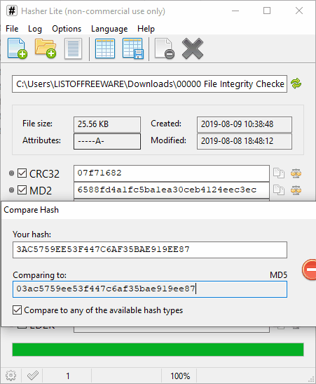This screenshot has width=316, height=384.
Task: Open the text log view icon
Action: [73, 48]
